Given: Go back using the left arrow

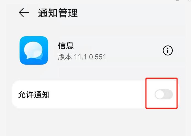Looking at the screenshot, I should coord(24,13).
